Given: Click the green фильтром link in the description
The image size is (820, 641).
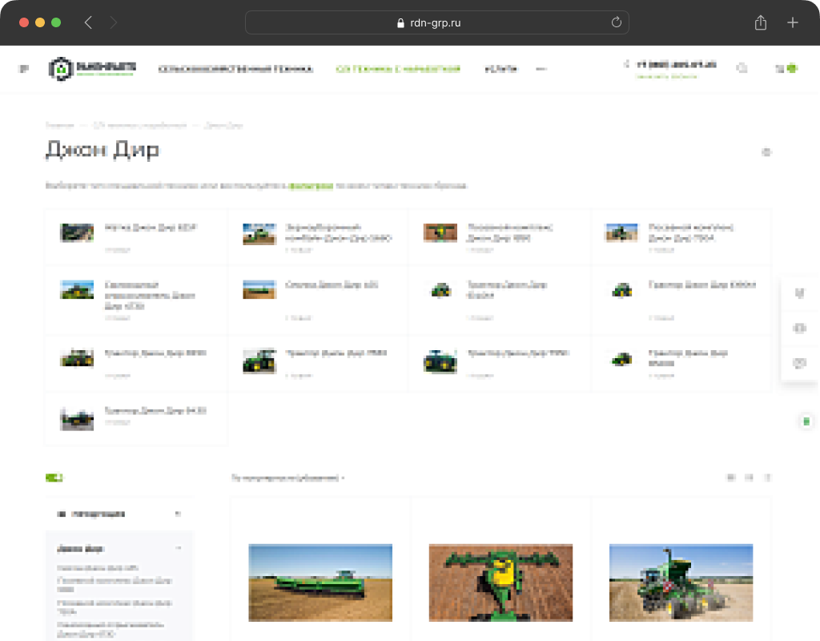Looking at the screenshot, I should (311, 186).
